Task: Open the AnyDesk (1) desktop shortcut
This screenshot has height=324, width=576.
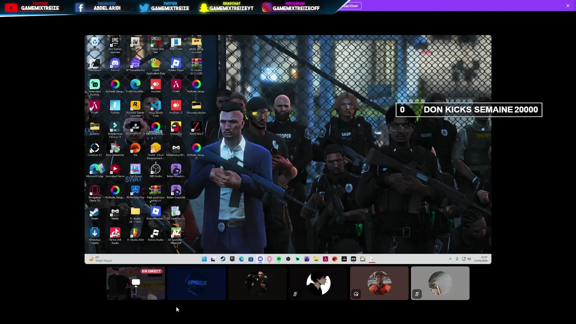Action: pyautogui.click(x=176, y=108)
